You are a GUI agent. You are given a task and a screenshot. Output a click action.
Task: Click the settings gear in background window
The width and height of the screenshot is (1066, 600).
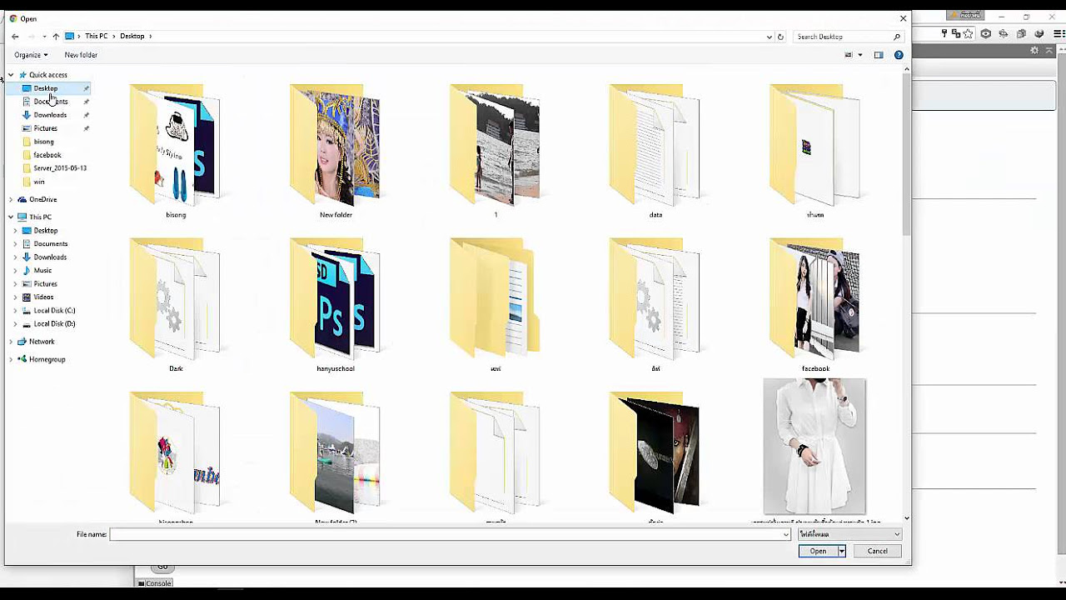1034,51
